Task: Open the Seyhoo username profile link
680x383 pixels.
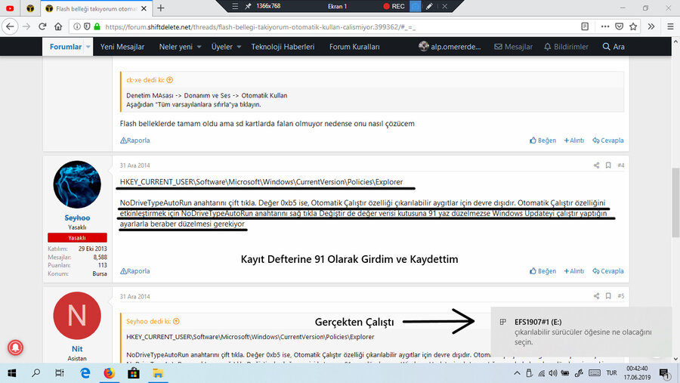Action: coord(77,218)
